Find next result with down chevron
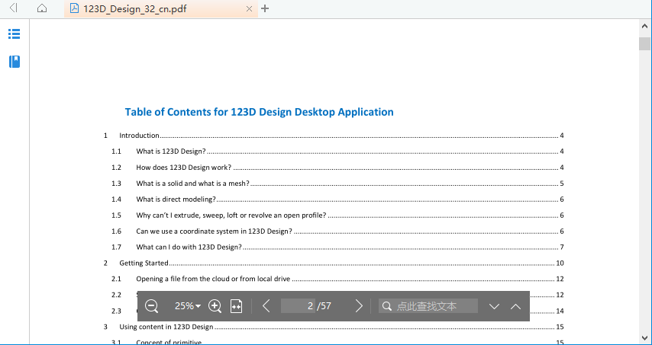 (494, 306)
